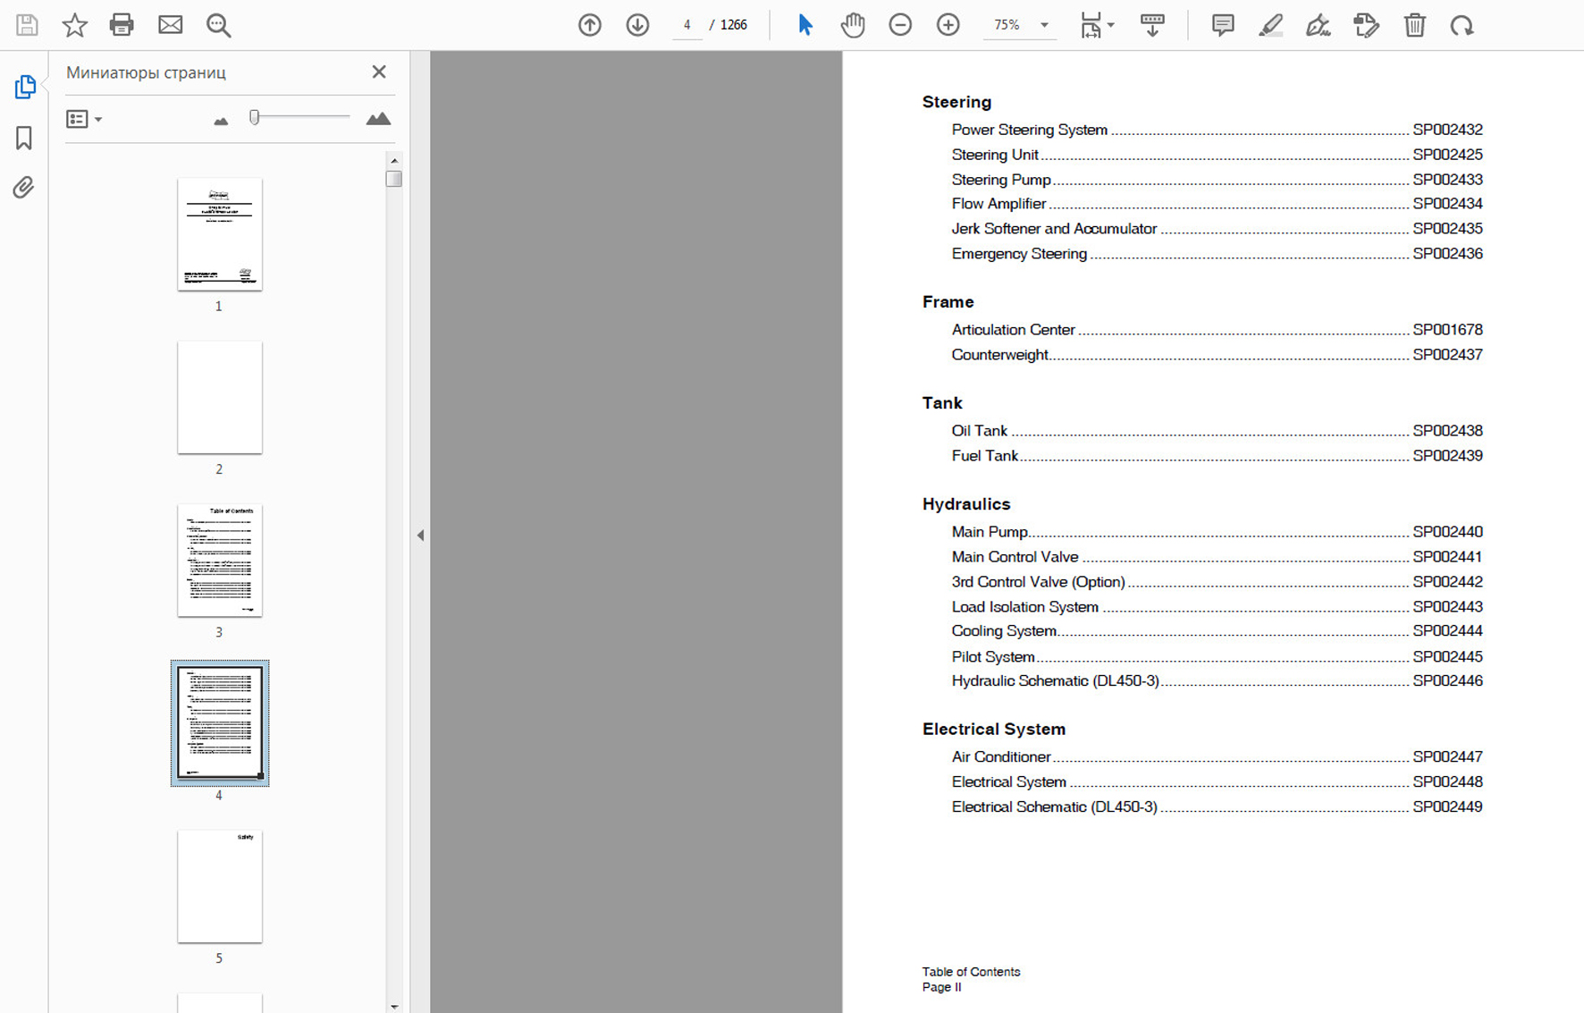Open the find text search tool
This screenshot has width=1584, height=1013.
click(x=218, y=25)
